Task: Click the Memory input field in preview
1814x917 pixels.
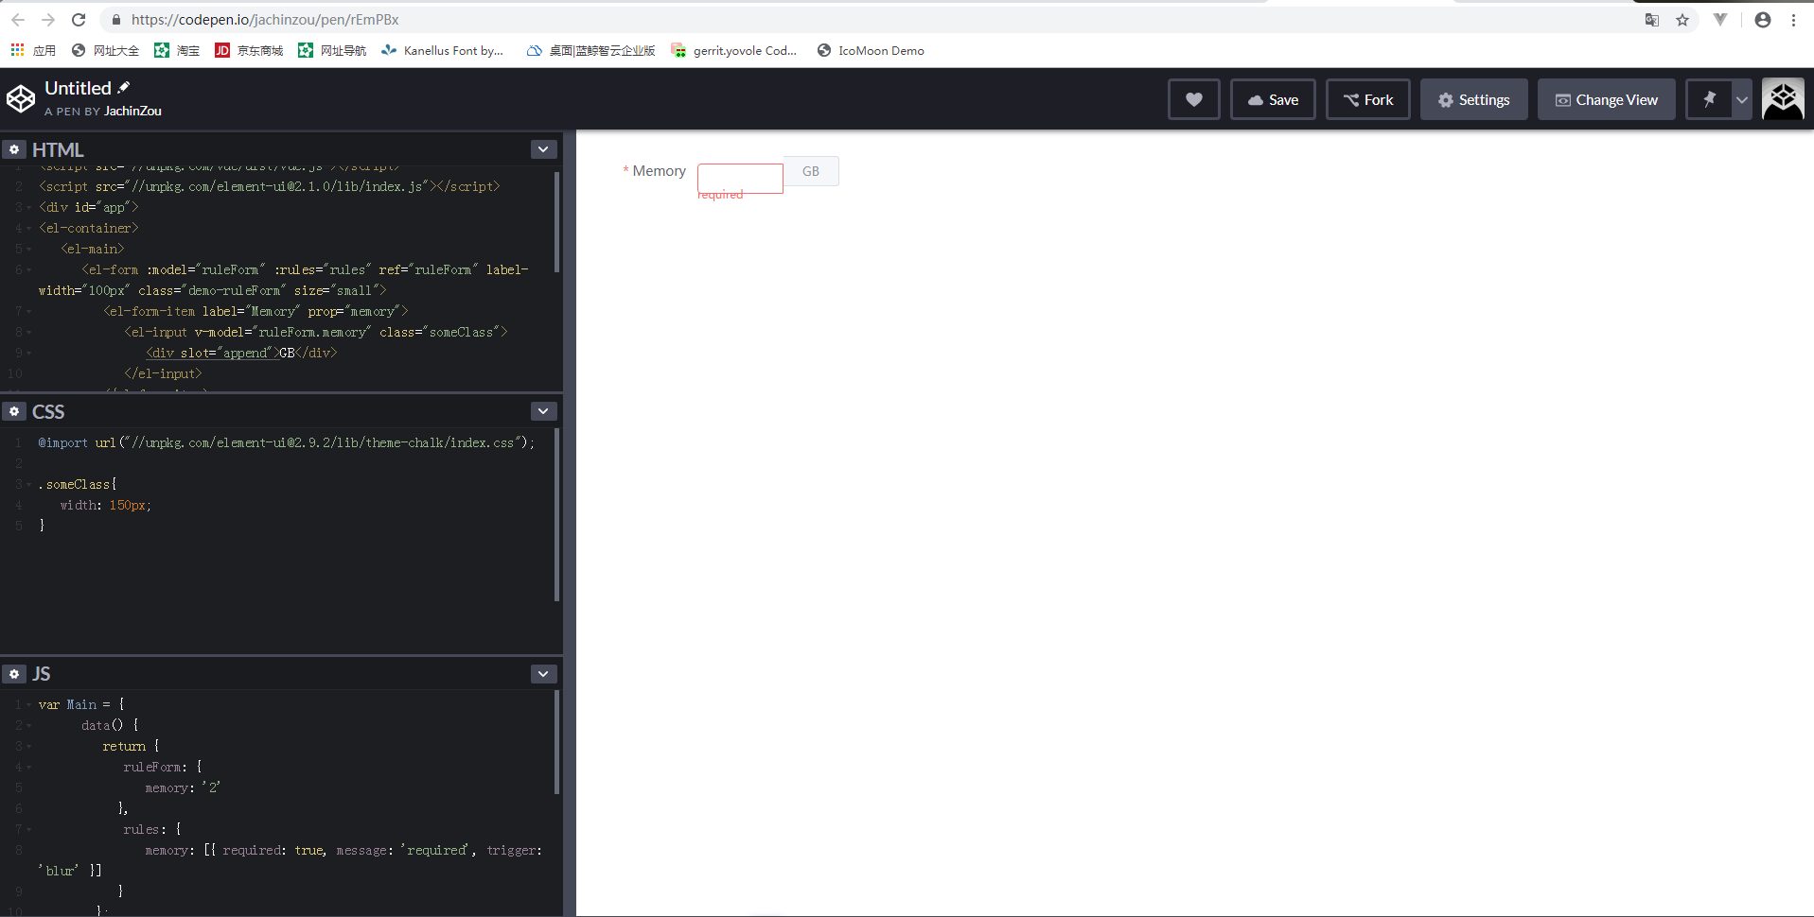Action: [x=740, y=179]
